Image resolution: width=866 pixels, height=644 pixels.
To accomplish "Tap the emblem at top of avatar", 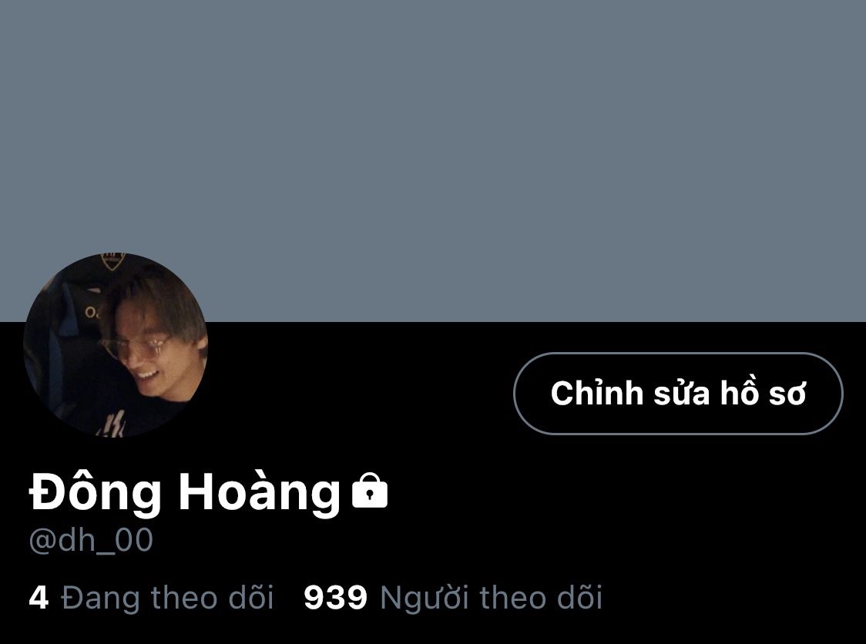I will (x=113, y=261).
